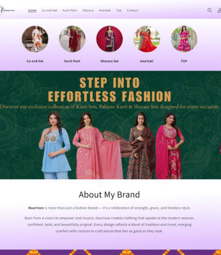221x255 pixels.
Task: Click the Anarkali category label
Action: (x=147, y=61)
